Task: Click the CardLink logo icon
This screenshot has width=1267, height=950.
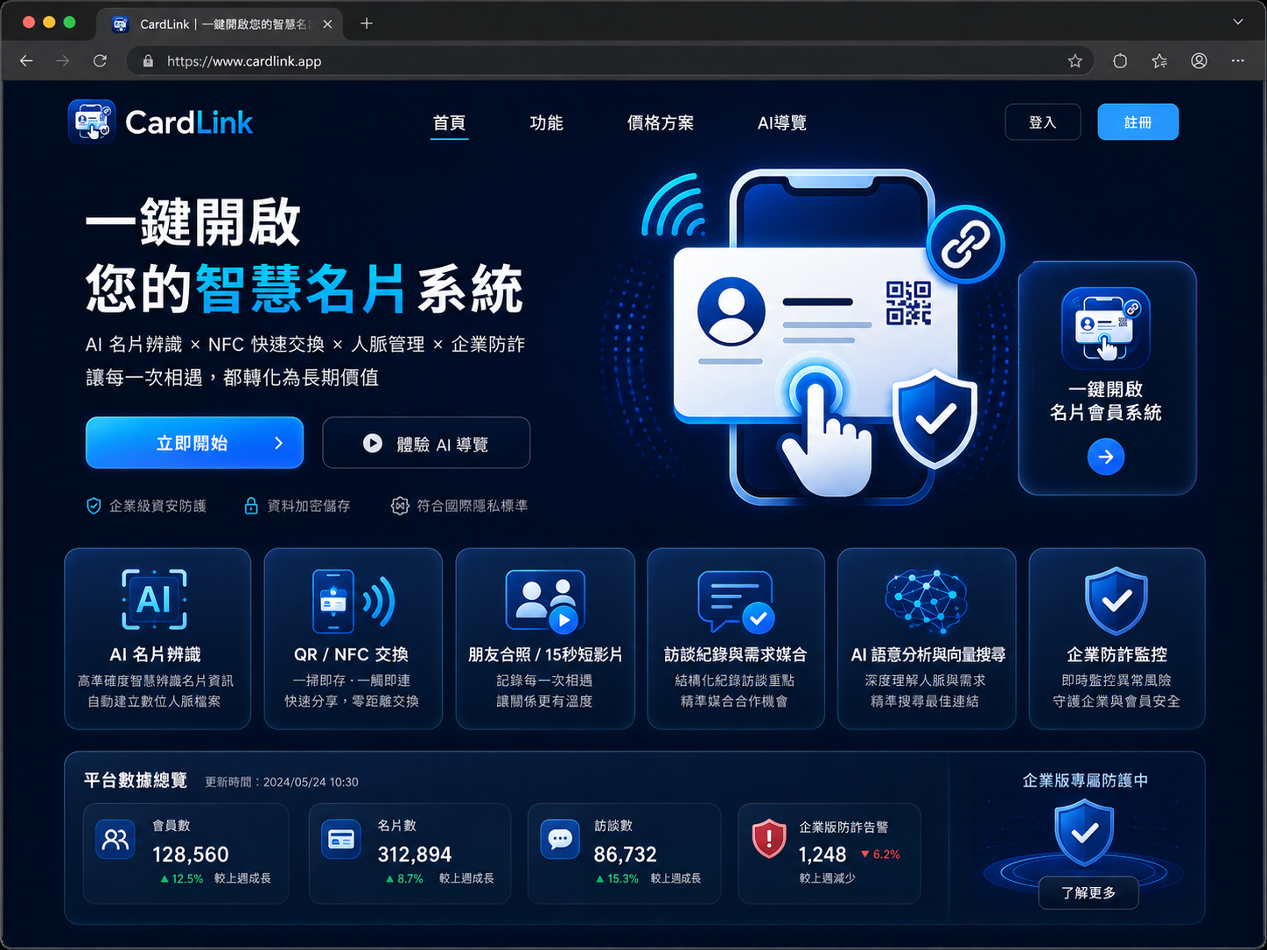Action: click(92, 122)
